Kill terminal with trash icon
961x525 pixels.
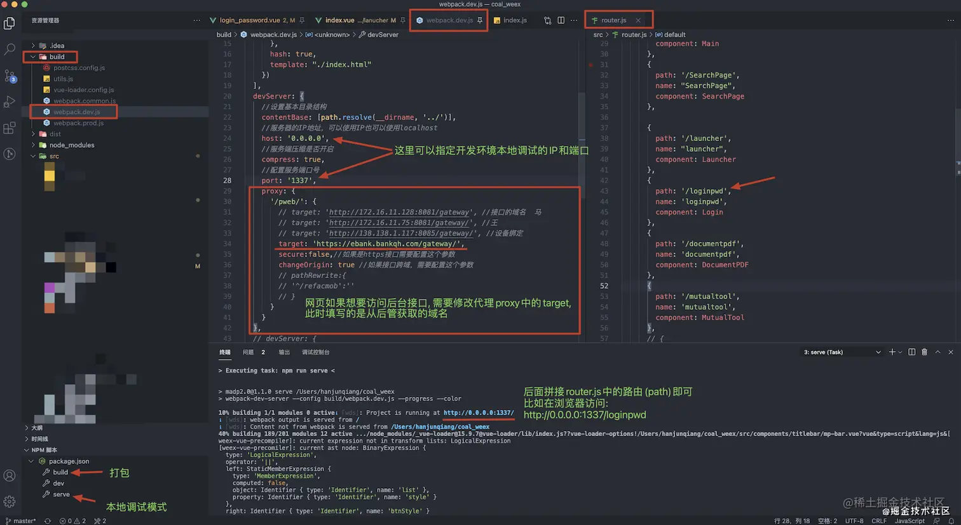tap(925, 352)
